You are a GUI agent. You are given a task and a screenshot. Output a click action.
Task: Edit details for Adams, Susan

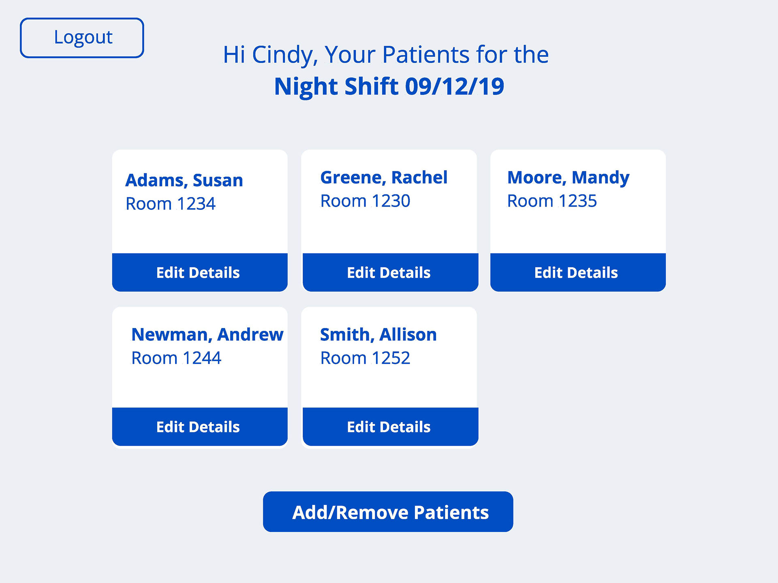[200, 272]
